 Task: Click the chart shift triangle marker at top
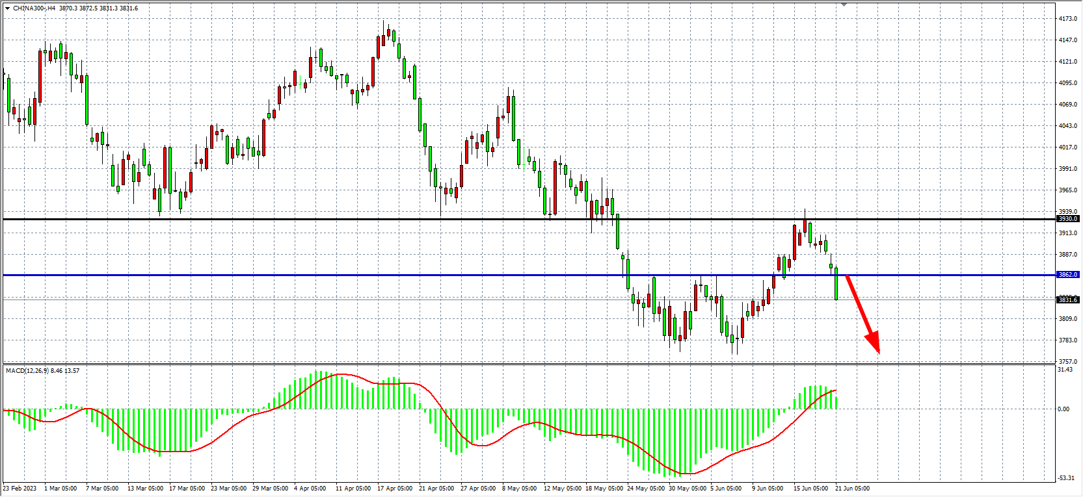(844, 5)
